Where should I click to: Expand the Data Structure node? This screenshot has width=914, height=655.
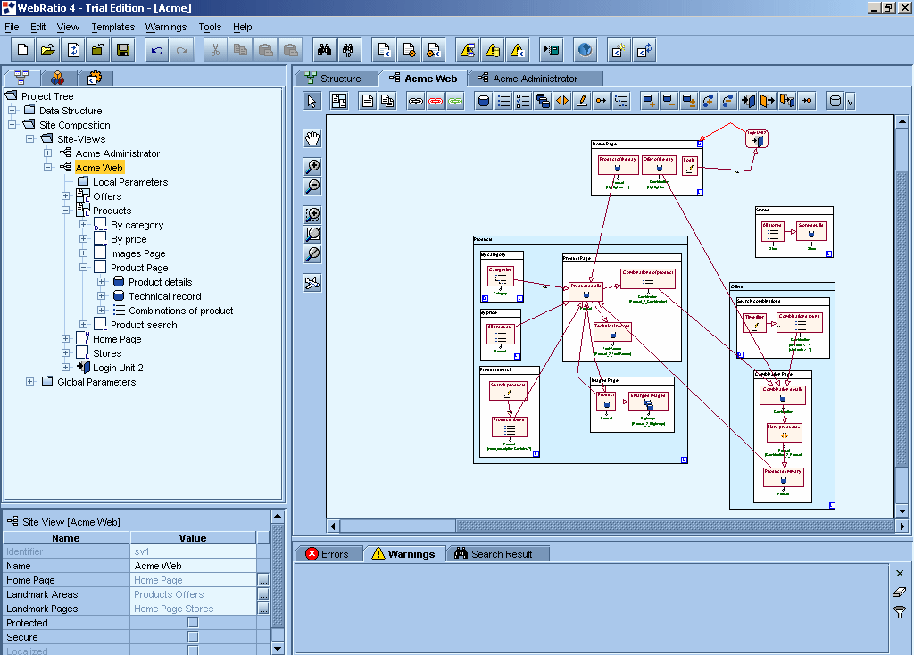12,110
